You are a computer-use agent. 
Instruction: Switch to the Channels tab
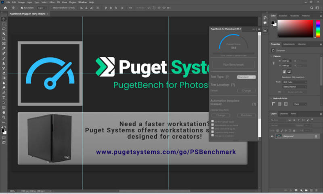click(284, 114)
